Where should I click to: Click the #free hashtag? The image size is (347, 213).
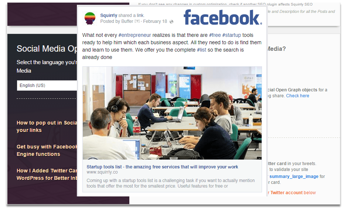[x=215, y=35]
